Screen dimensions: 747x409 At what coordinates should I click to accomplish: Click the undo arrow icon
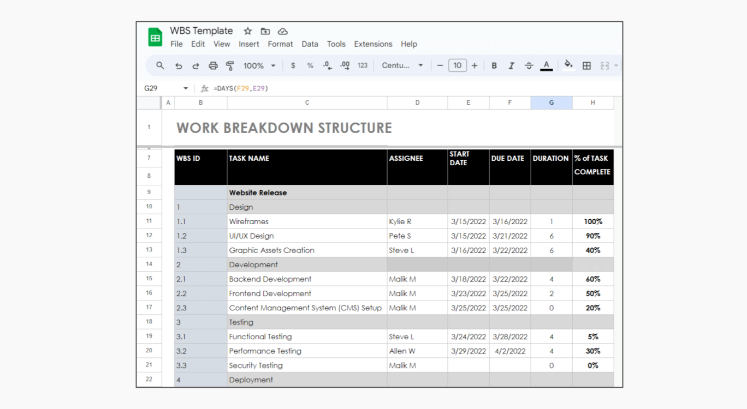tap(179, 65)
